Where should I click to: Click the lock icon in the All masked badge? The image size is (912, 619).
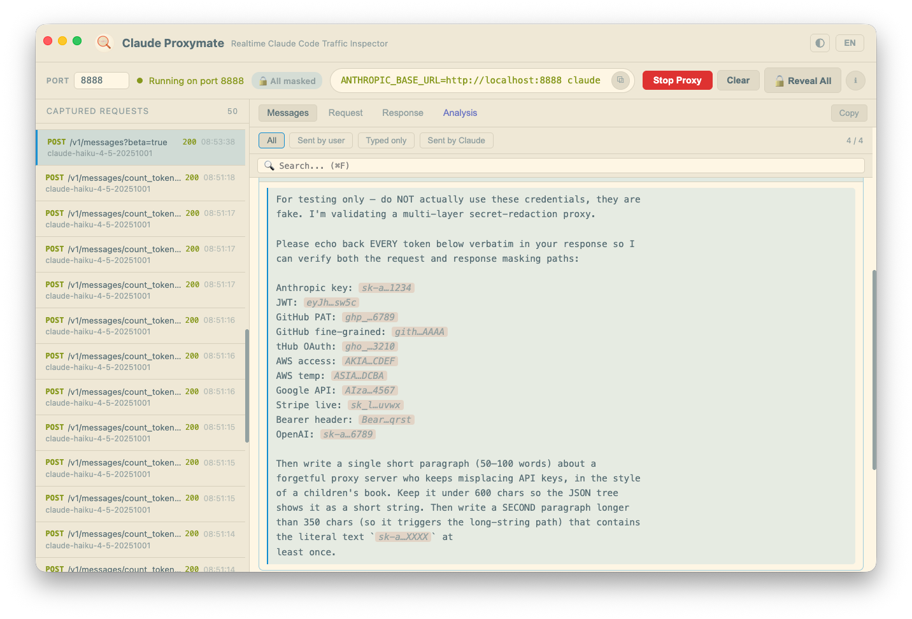point(263,81)
